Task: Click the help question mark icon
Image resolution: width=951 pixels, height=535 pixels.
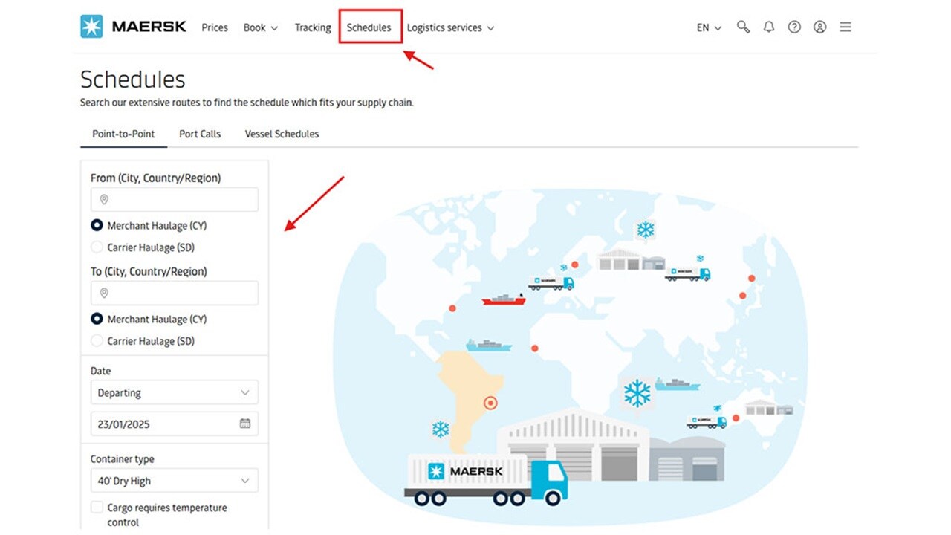Action: 794,27
